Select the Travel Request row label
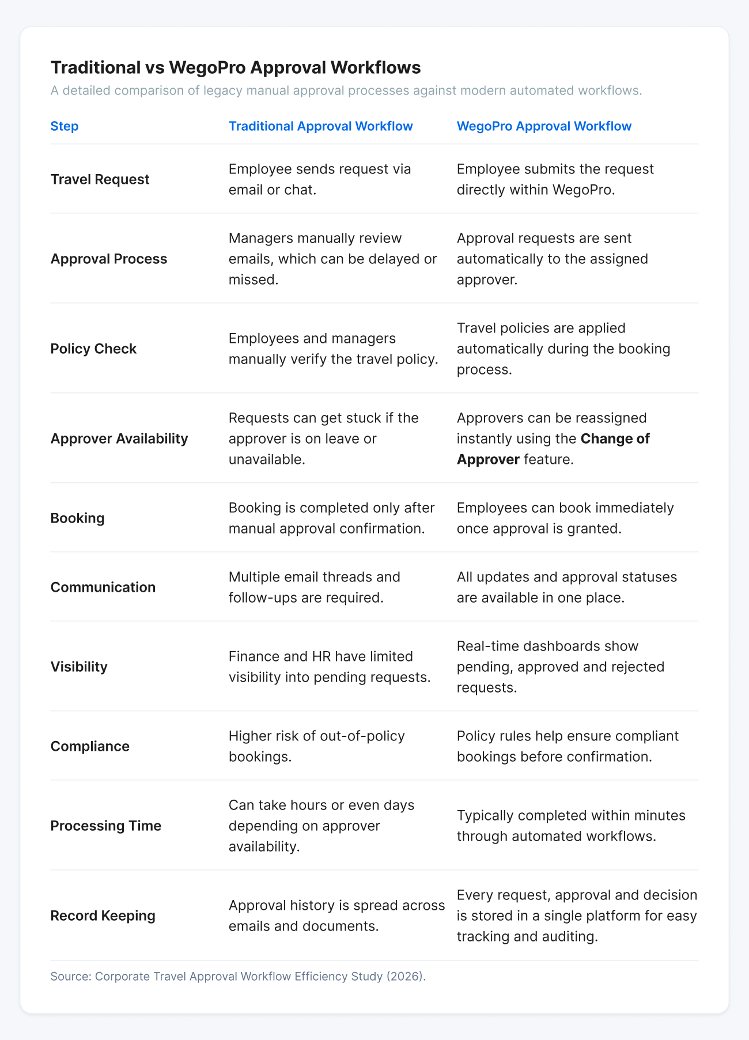 point(100,179)
